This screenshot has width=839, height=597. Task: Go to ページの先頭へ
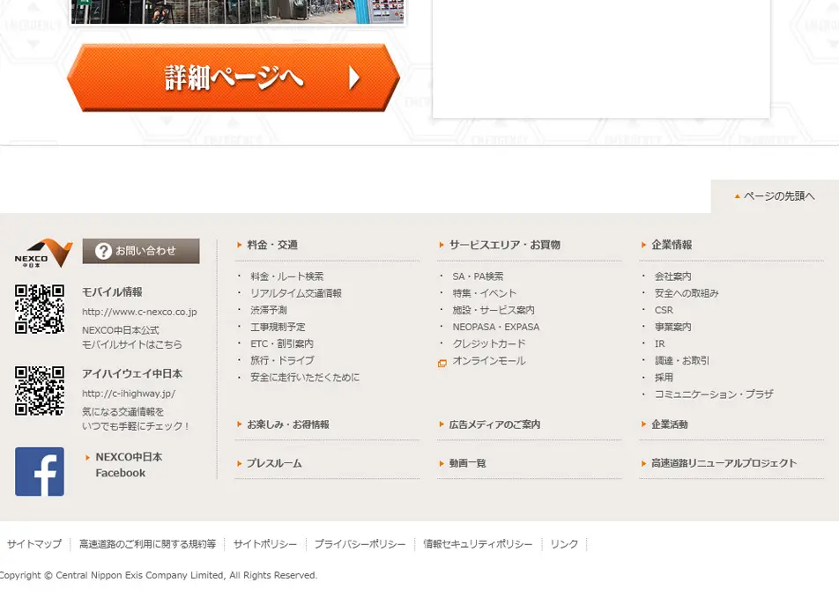[x=775, y=196]
